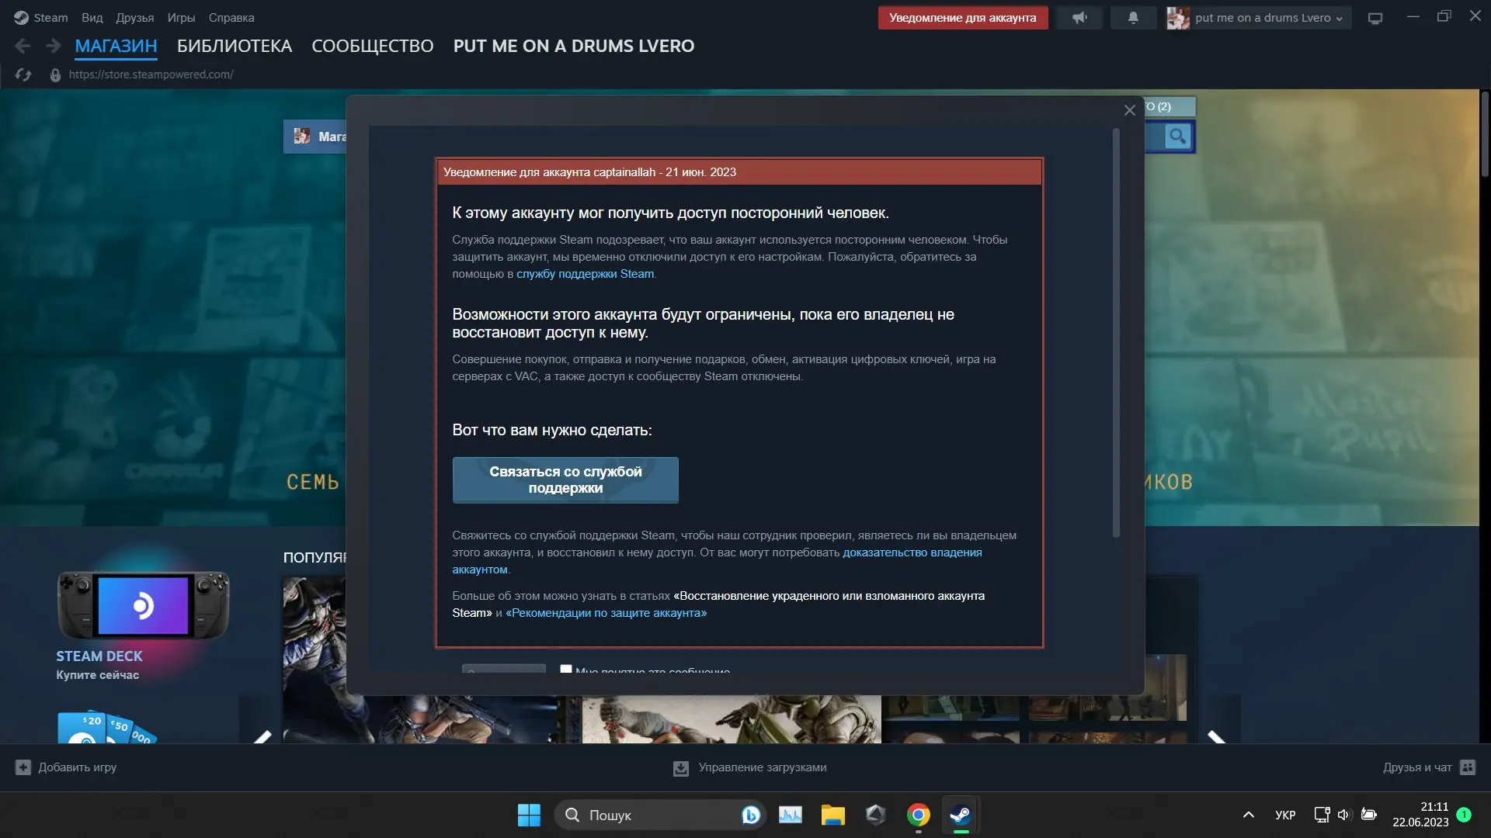Viewport: 1491px width, 838px height.
Task: Click Связаться со службой поддержки button
Action: click(x=565, y=480)
